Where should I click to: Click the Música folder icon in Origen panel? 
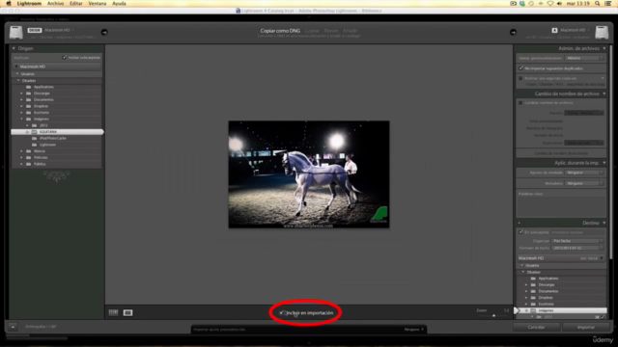click(28, 151)
